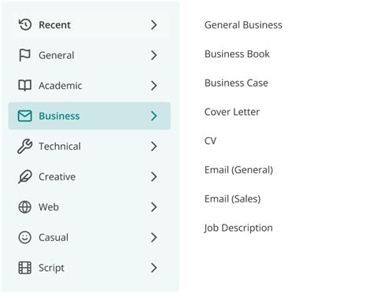This screenshot has height=293, width=373.
Task: Expand the Web category chevron
Action: point(154,207)
